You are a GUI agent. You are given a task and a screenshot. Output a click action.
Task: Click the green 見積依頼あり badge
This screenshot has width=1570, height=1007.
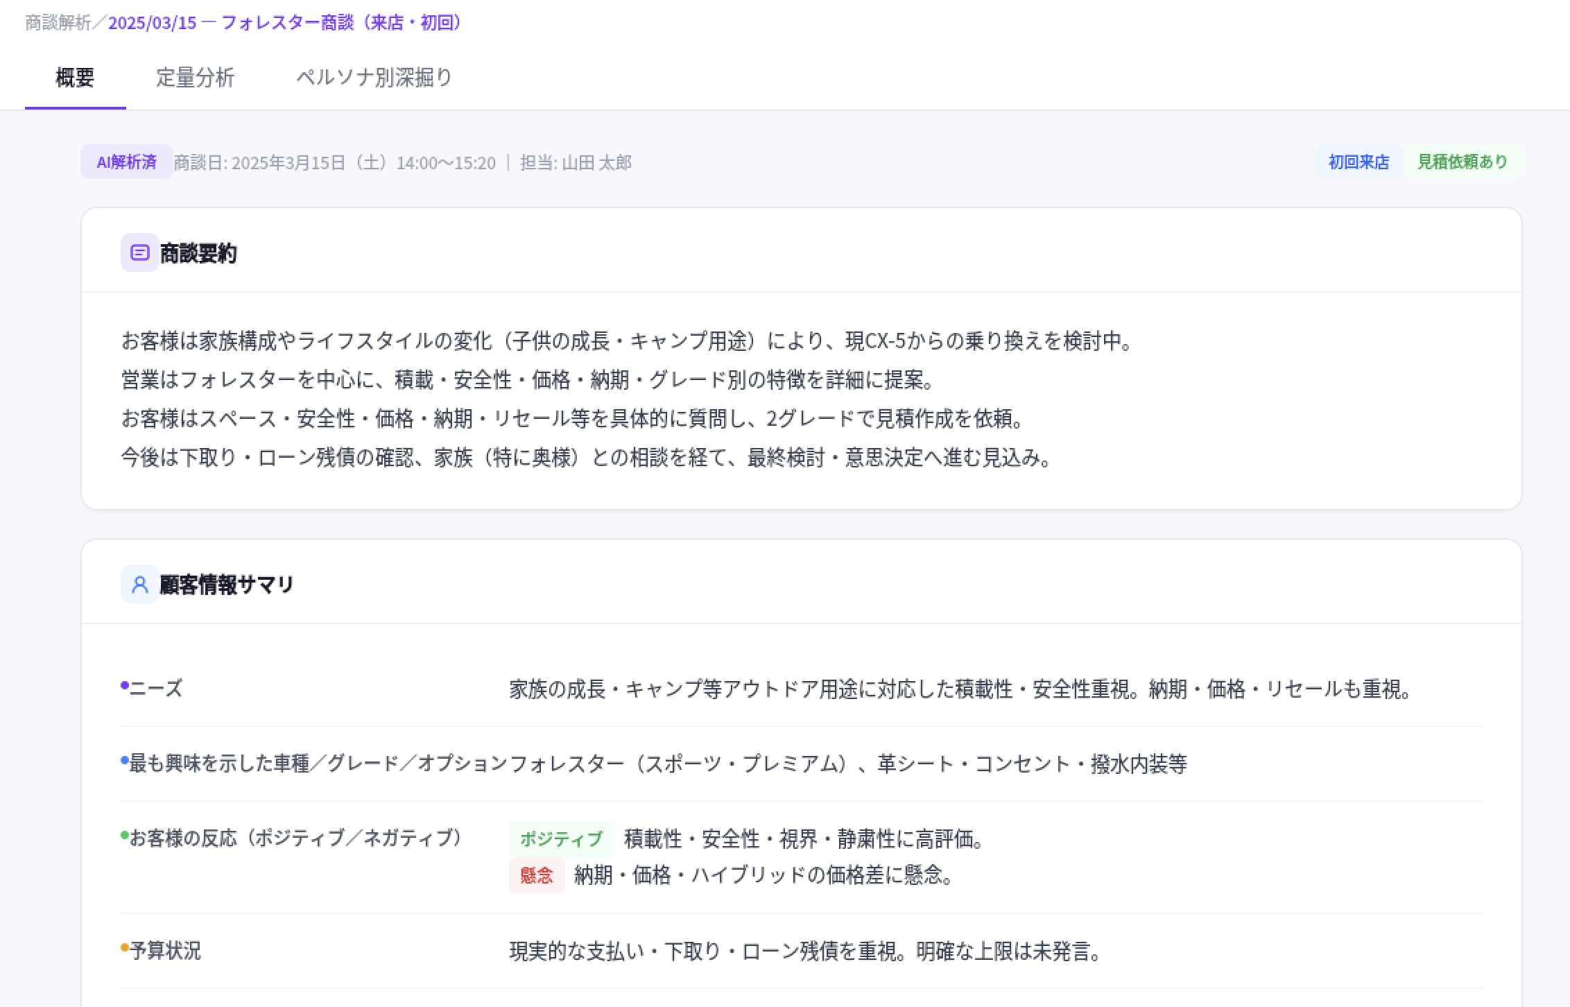1460,162
